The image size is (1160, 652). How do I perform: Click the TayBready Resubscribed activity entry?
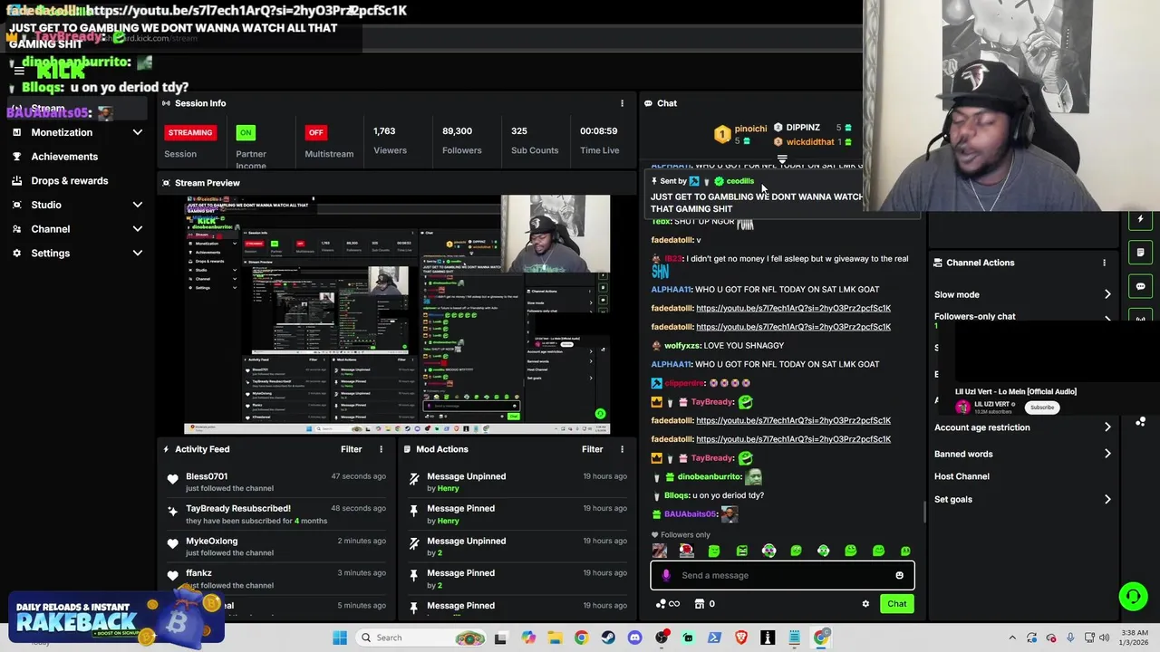[276, 514]
